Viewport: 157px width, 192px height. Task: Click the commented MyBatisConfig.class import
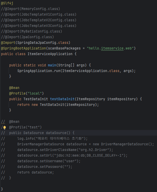[x=32, y=31]
